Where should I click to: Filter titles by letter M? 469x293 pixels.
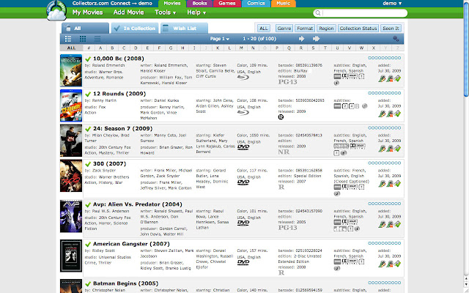pyautogui.click(x=241, y=48)
